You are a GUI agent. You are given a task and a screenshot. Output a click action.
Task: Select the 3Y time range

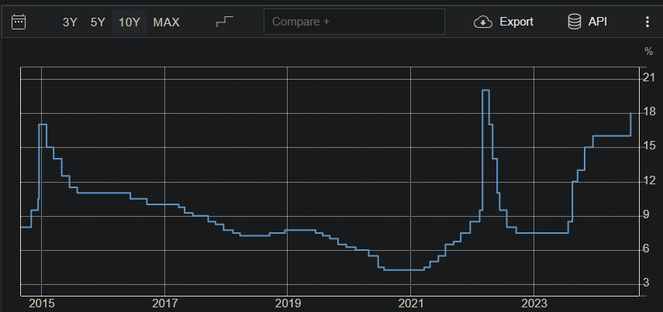(x=71, y=22)
